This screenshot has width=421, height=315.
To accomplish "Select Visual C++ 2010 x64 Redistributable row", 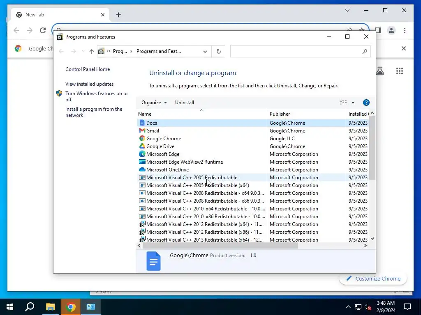I will pyautogui.click(x=253, y=209).
